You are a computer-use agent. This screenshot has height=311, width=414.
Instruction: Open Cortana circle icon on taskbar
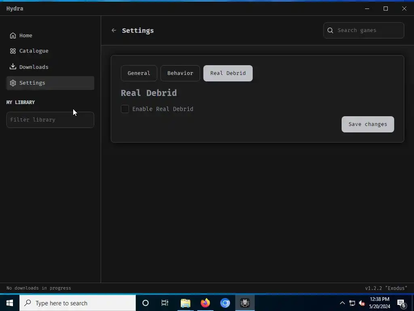(x=146, y=303)
